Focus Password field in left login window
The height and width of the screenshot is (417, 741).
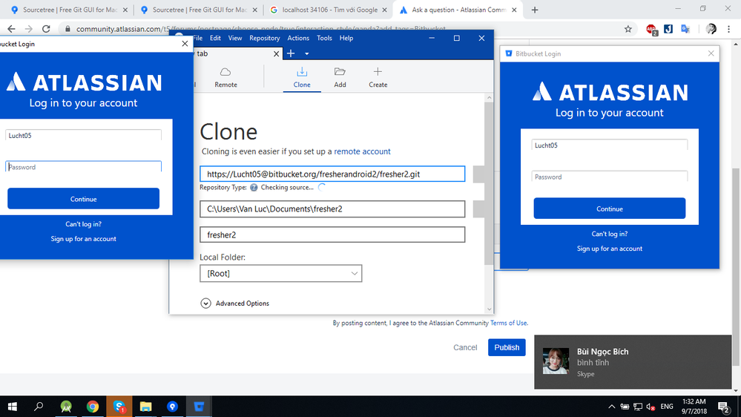(x=83, y=166)
